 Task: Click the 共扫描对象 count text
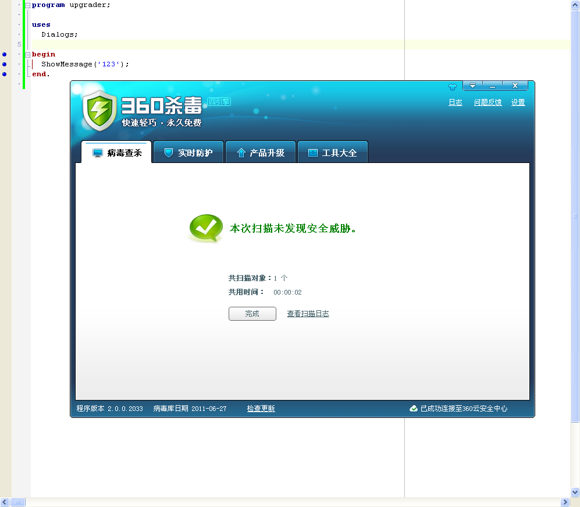click(258, 278)
